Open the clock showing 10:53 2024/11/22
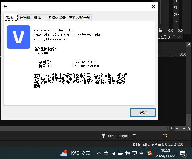192x159 pixels. 165,153
